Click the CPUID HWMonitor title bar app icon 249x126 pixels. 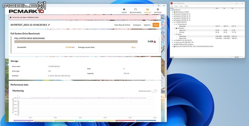171,3
